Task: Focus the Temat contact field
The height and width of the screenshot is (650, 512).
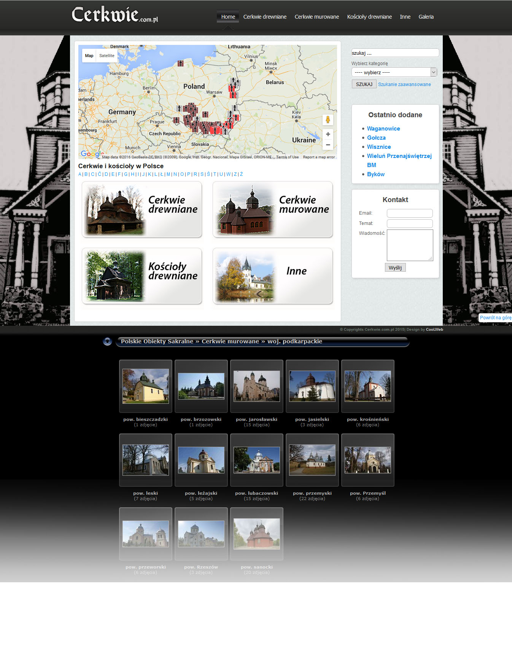Action: [410, 223]
